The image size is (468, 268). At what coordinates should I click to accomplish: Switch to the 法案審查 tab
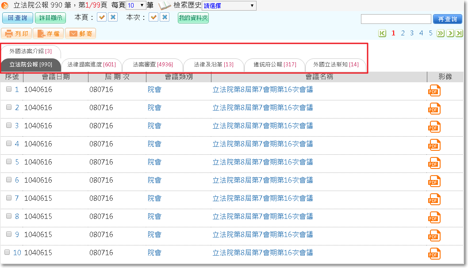(x=153, y=65)
